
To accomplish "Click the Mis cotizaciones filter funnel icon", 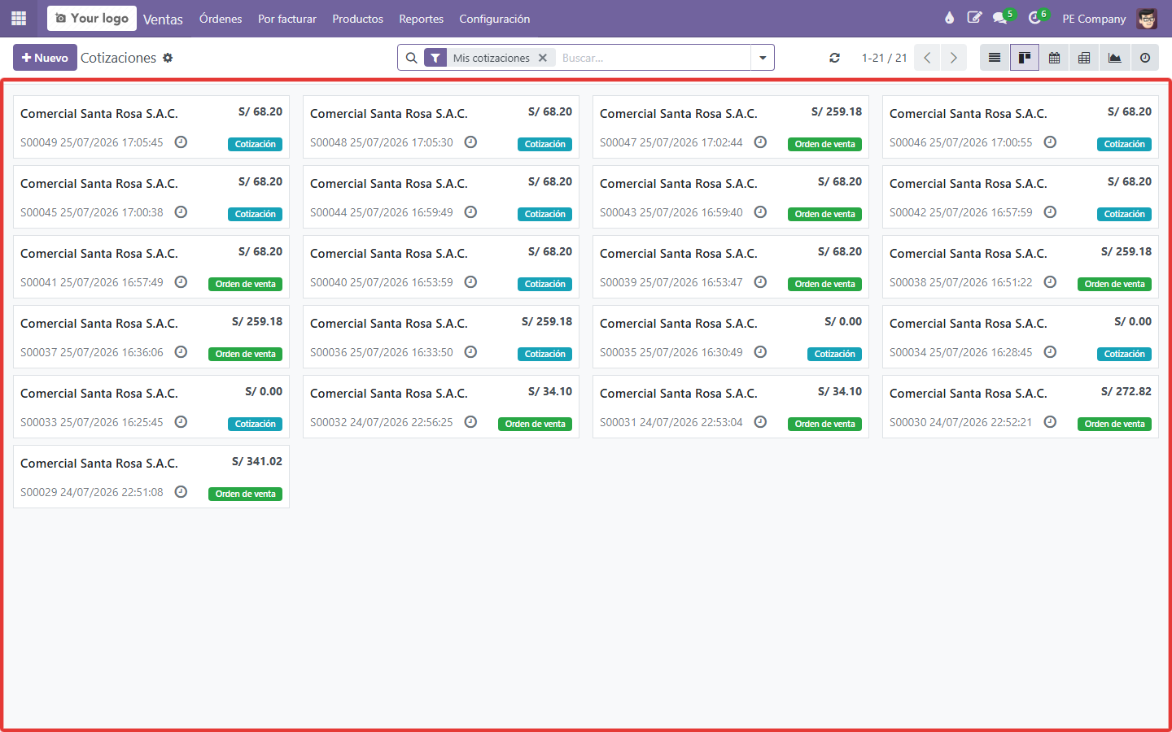I will click(435, 58).
